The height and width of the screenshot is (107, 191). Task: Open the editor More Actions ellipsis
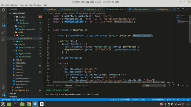[187, 9]
